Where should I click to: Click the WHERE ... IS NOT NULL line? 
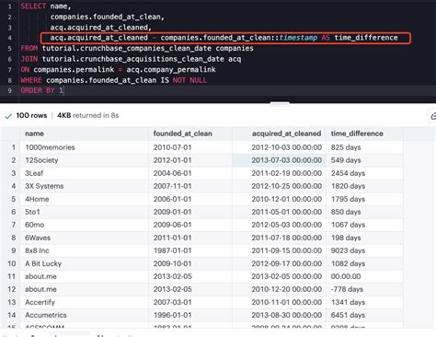pyautogui.click(x=113, y=80)
